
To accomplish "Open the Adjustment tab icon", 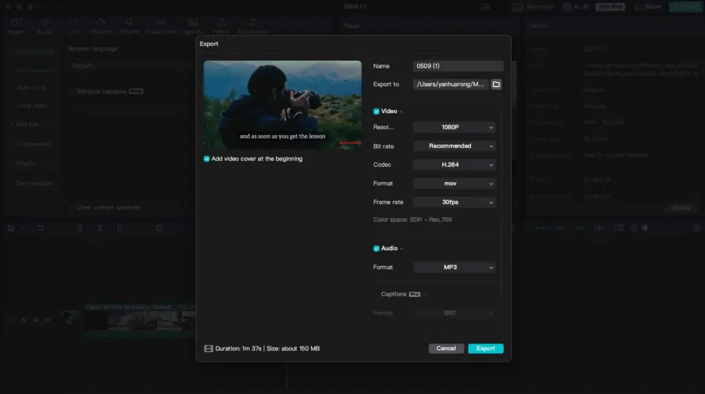I will [253, 23].
